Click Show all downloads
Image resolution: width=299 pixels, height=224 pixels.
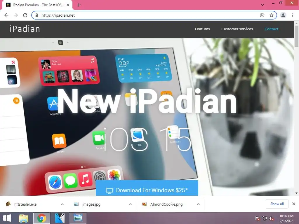pyautogui.click(x=277, y=204)
